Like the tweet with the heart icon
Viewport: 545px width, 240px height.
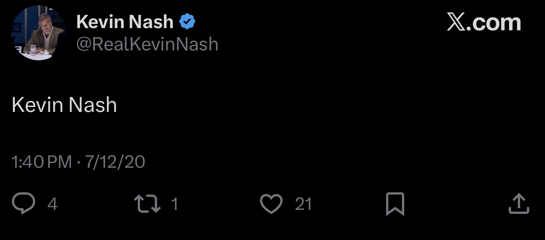click(271, 204)
